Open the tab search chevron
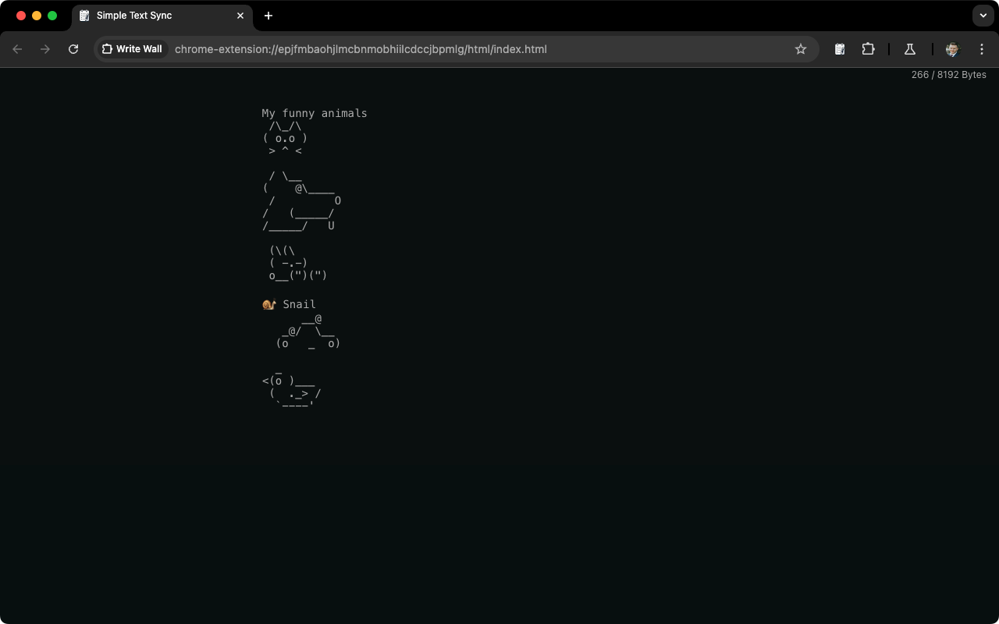This screenshot has height=624, width=999. pos(983,16)
